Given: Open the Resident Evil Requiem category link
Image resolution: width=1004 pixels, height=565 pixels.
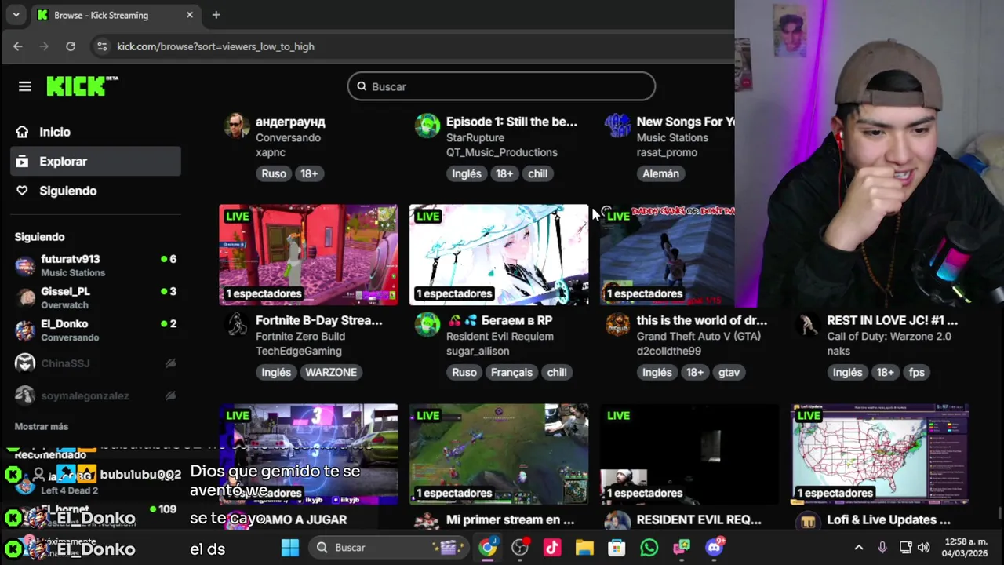Looking at the screenshot, I should pyautogui.click(x=500, y=336).
